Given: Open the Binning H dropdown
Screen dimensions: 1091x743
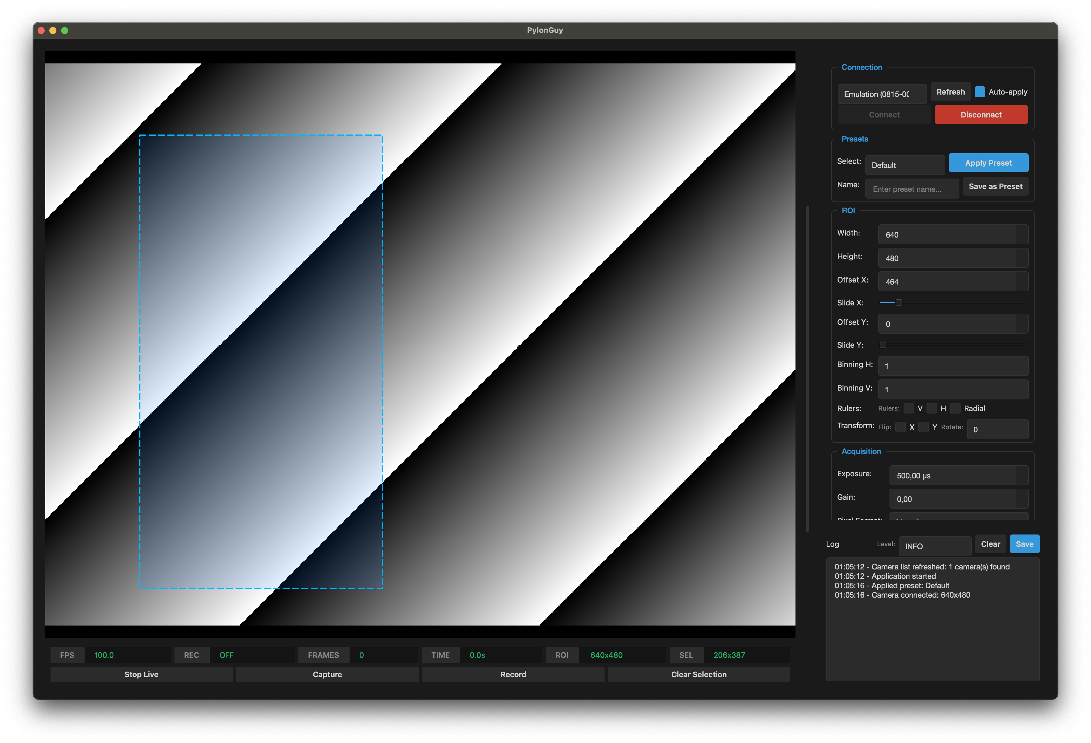Looking at the screenshot, I should 953,366.
